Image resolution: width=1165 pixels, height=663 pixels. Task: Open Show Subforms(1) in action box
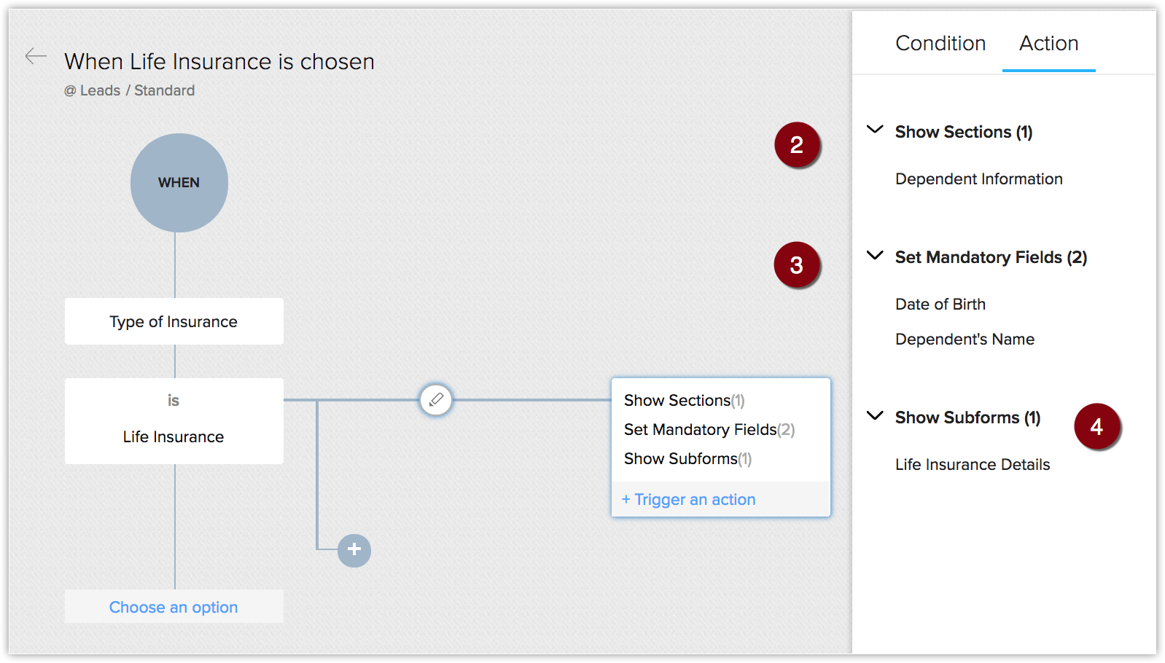click(x=687, y=459)
